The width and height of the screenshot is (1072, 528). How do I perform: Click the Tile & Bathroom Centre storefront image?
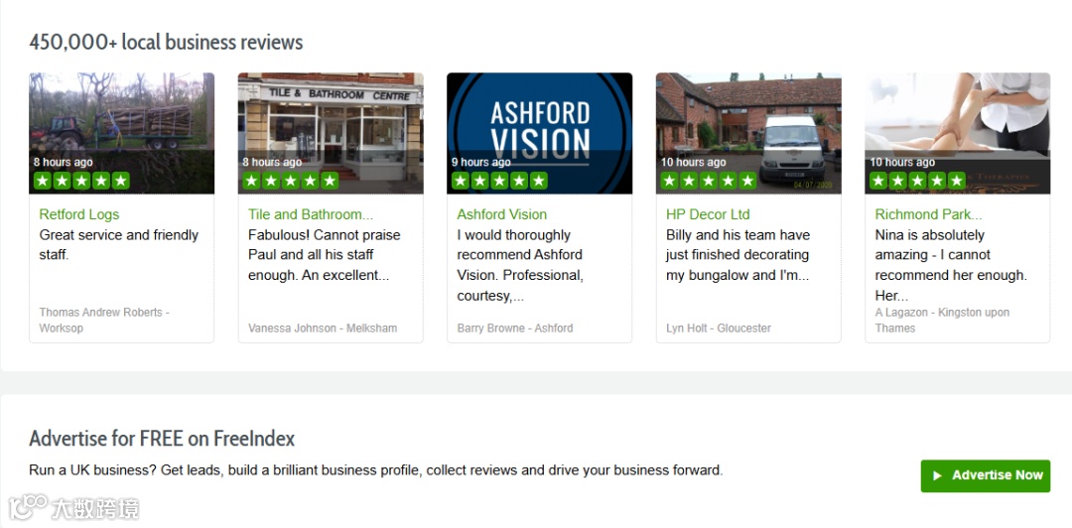coord(331,133)
